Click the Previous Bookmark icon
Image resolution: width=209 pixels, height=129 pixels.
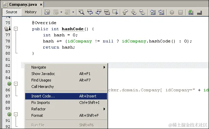(125, 12)
